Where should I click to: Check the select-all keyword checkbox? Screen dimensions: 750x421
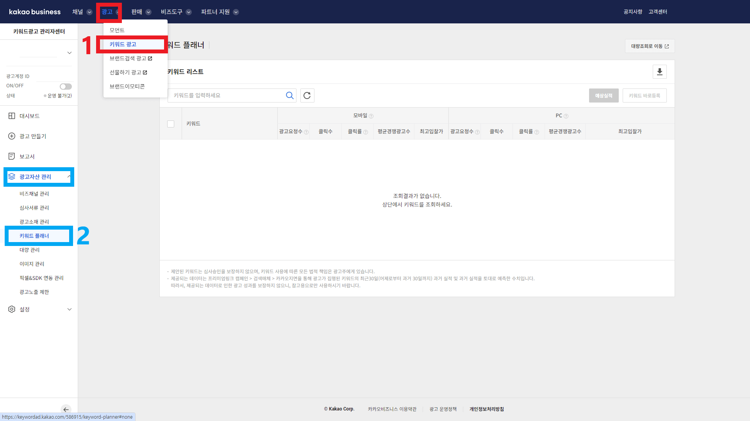[x=171, y=124]
